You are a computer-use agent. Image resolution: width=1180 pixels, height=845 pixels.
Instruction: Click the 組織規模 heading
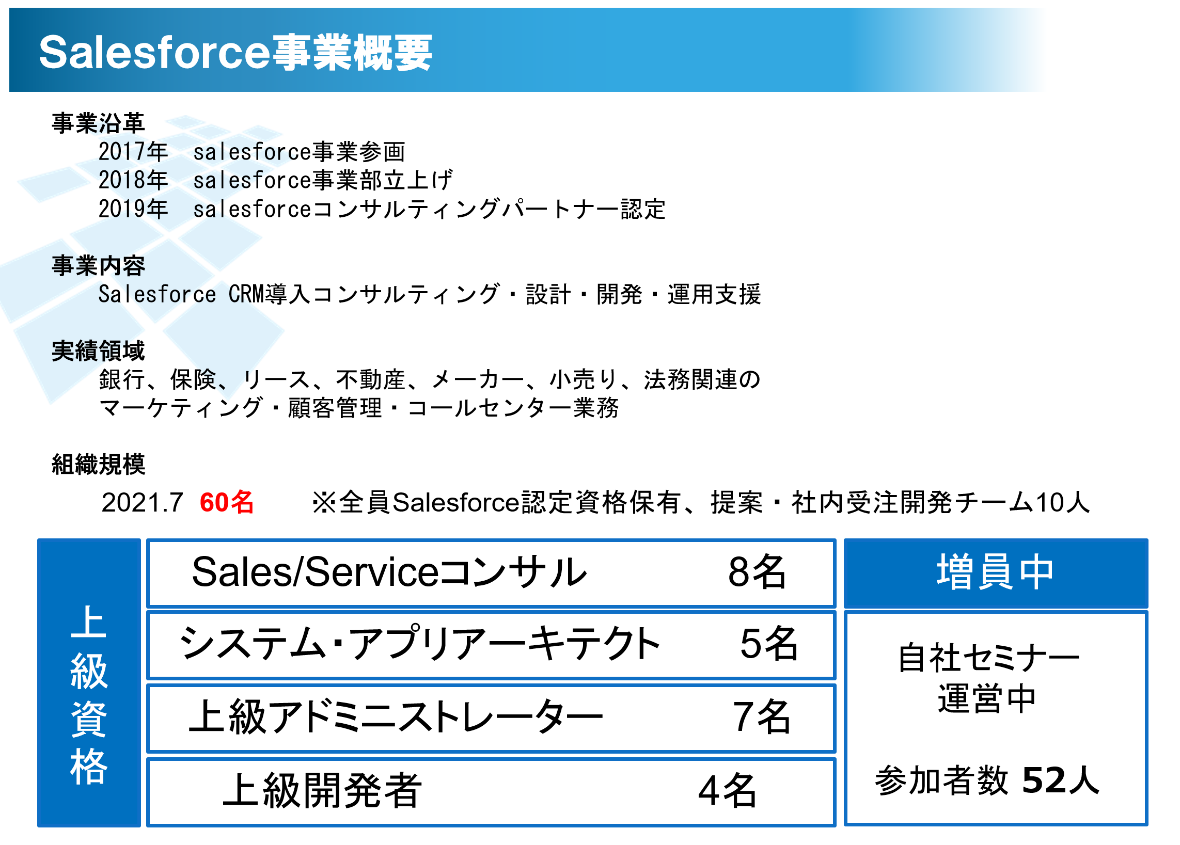point(98,465)
